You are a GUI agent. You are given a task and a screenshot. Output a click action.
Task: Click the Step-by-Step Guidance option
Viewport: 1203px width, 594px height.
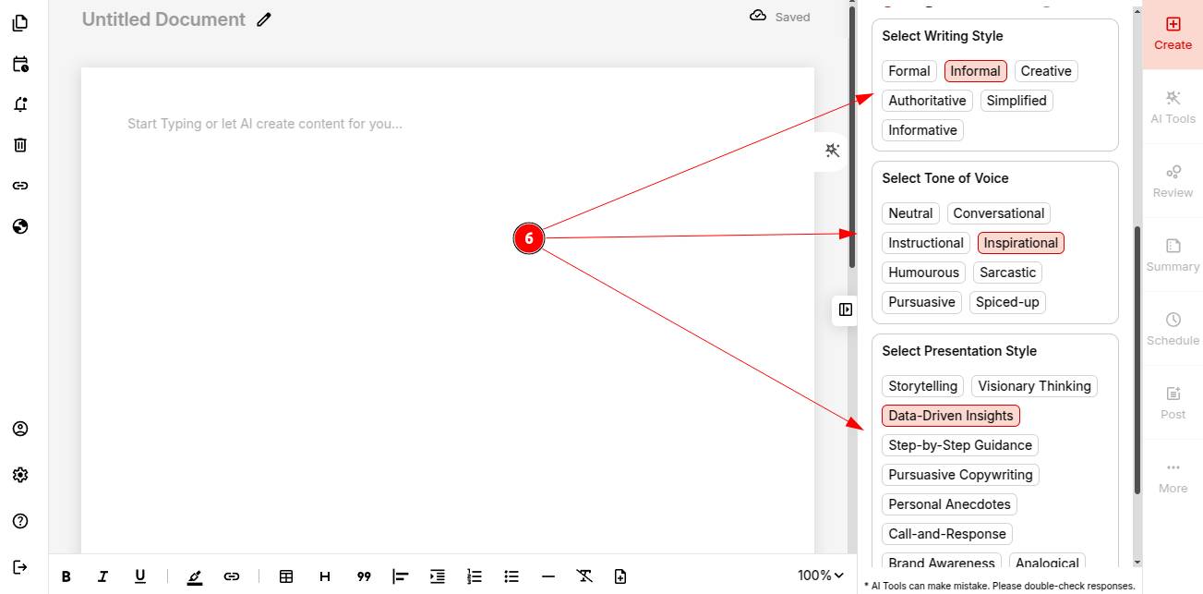(x=959, y=445)
